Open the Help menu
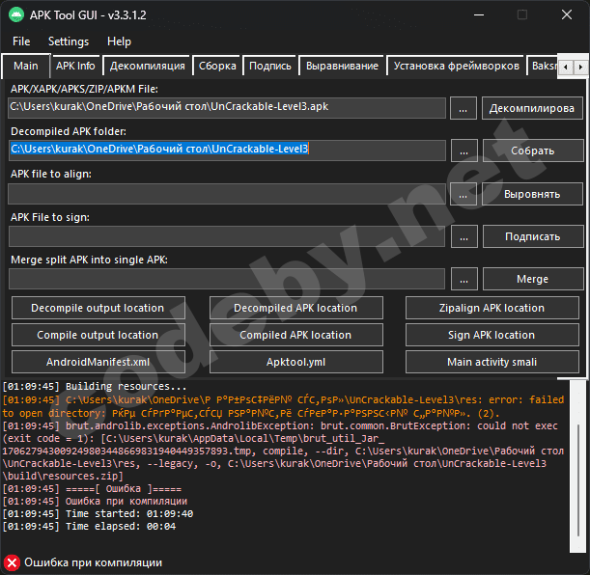 (119, 41)
